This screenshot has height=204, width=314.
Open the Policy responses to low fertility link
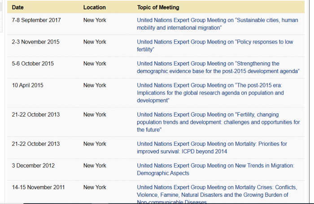tap(215, 46)
